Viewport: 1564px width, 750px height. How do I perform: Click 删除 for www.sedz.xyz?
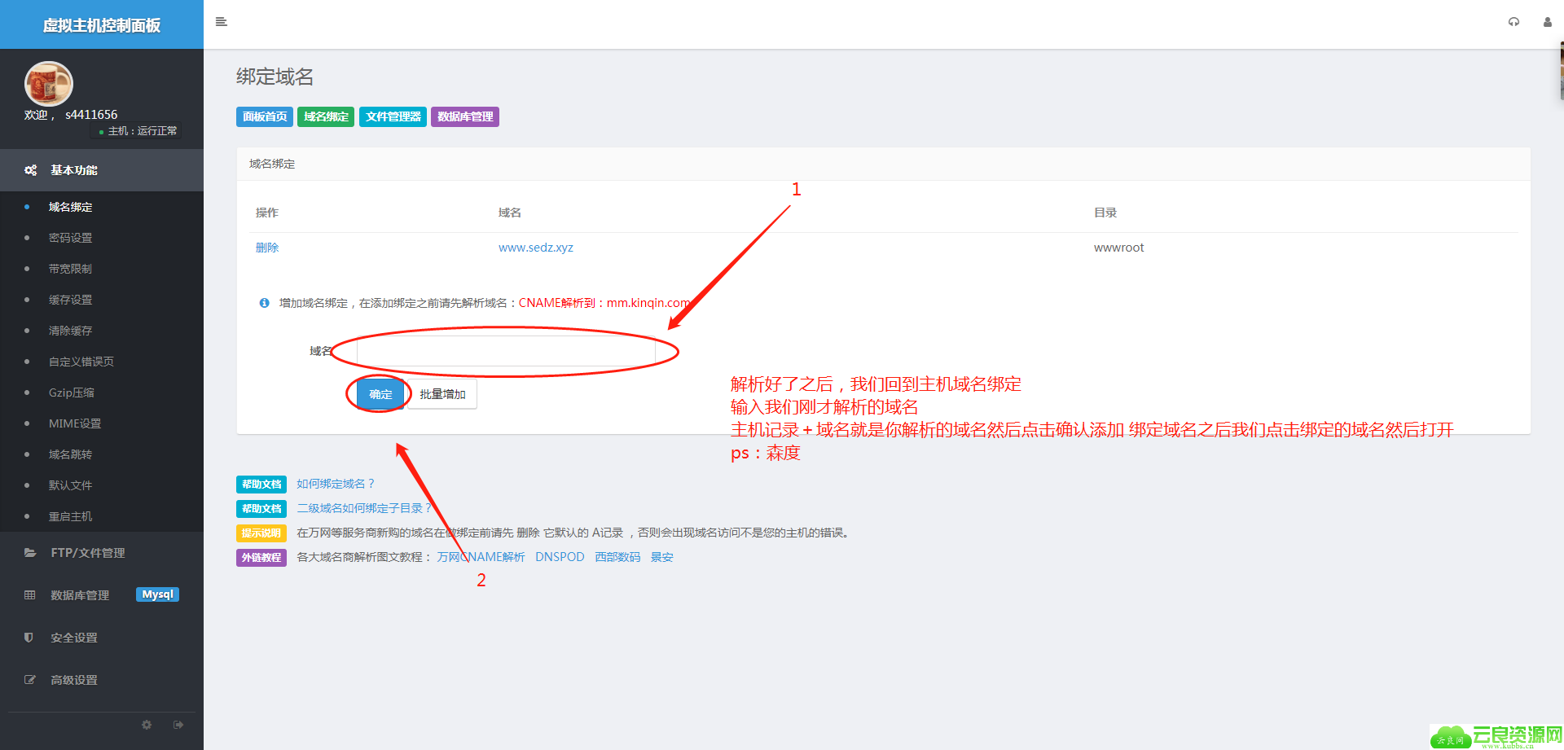pos(267,248)
